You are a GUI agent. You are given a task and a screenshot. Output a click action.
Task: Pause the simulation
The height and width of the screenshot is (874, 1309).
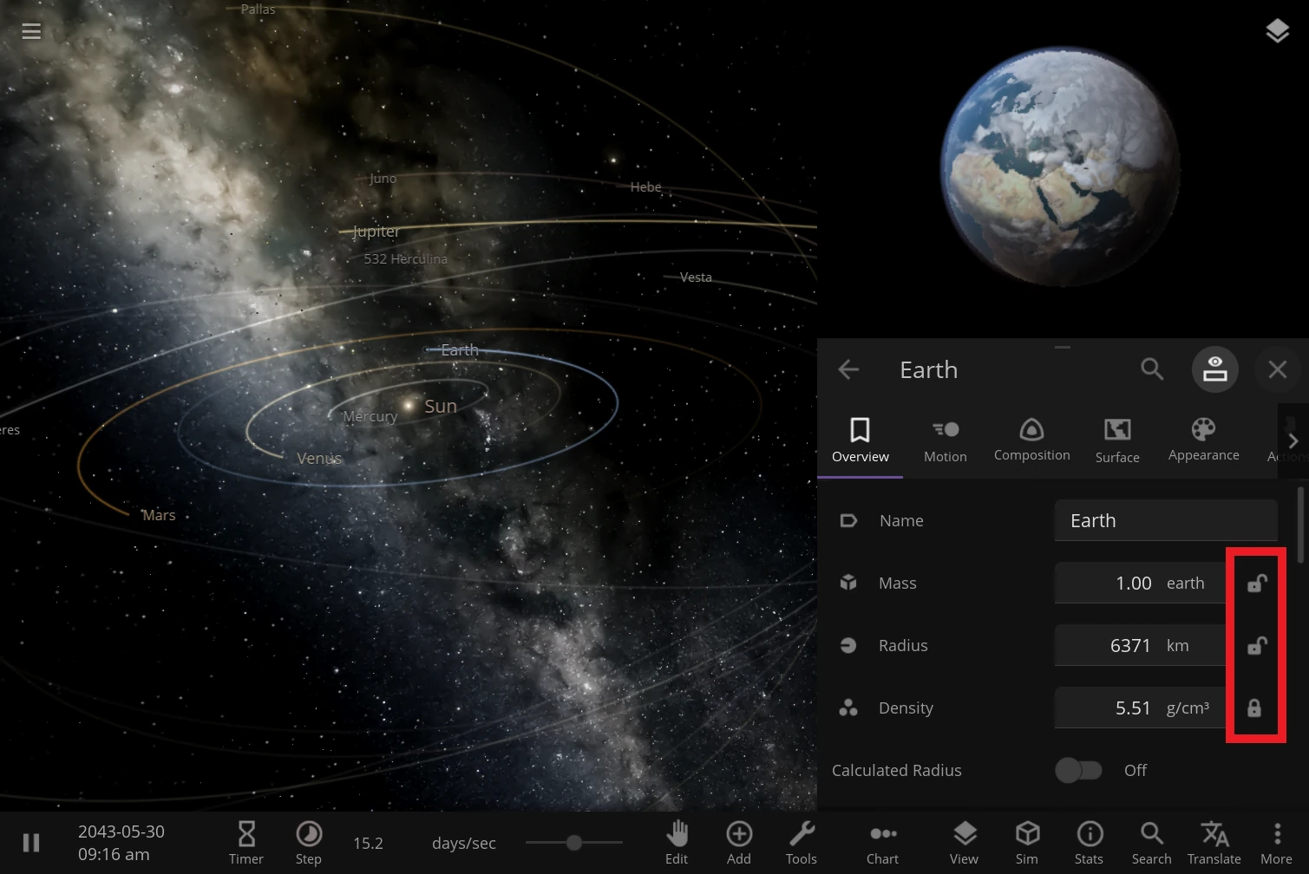pyautogui.click(x=31, y=843)
